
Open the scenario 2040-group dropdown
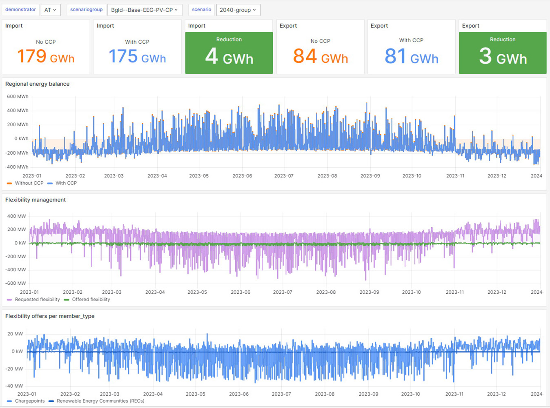[238, 10]
